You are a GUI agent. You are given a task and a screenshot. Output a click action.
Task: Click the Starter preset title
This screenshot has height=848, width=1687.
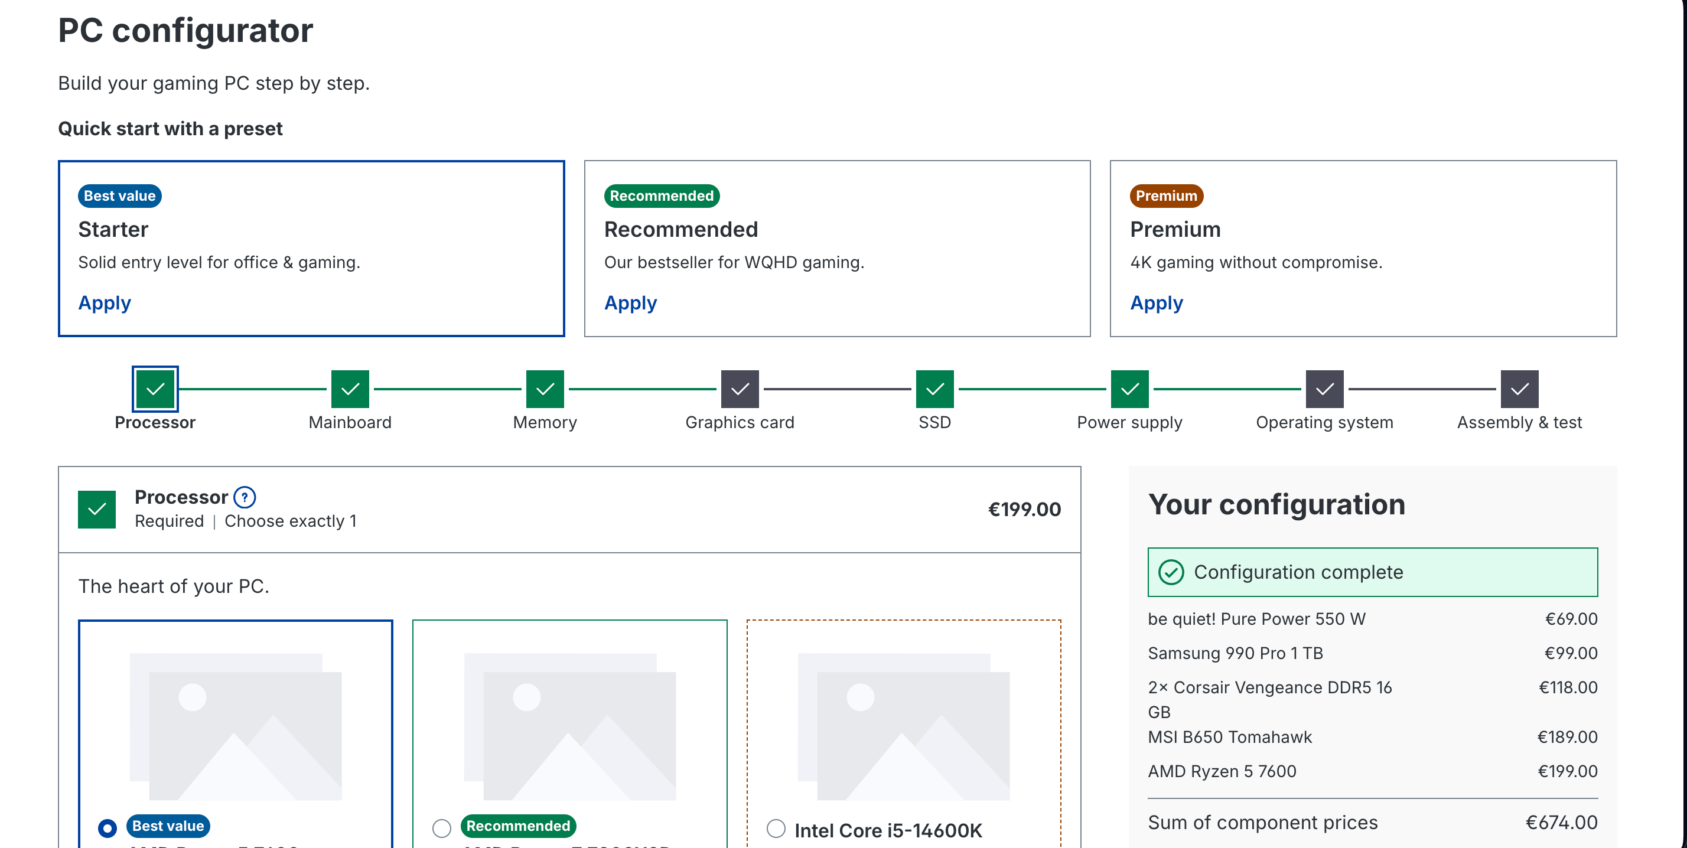coord(113,229)
